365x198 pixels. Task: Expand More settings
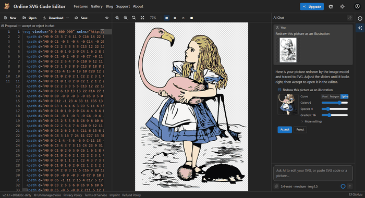point(311,121)
